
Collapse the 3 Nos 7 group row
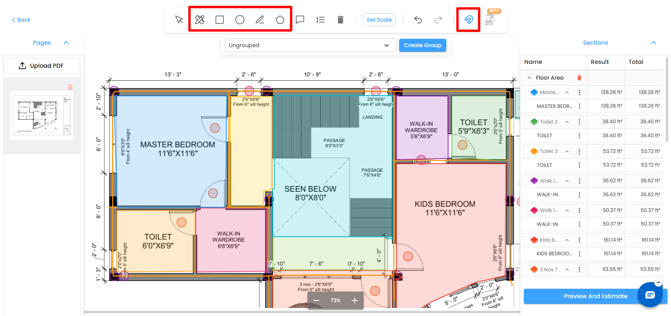click(567, 270)
